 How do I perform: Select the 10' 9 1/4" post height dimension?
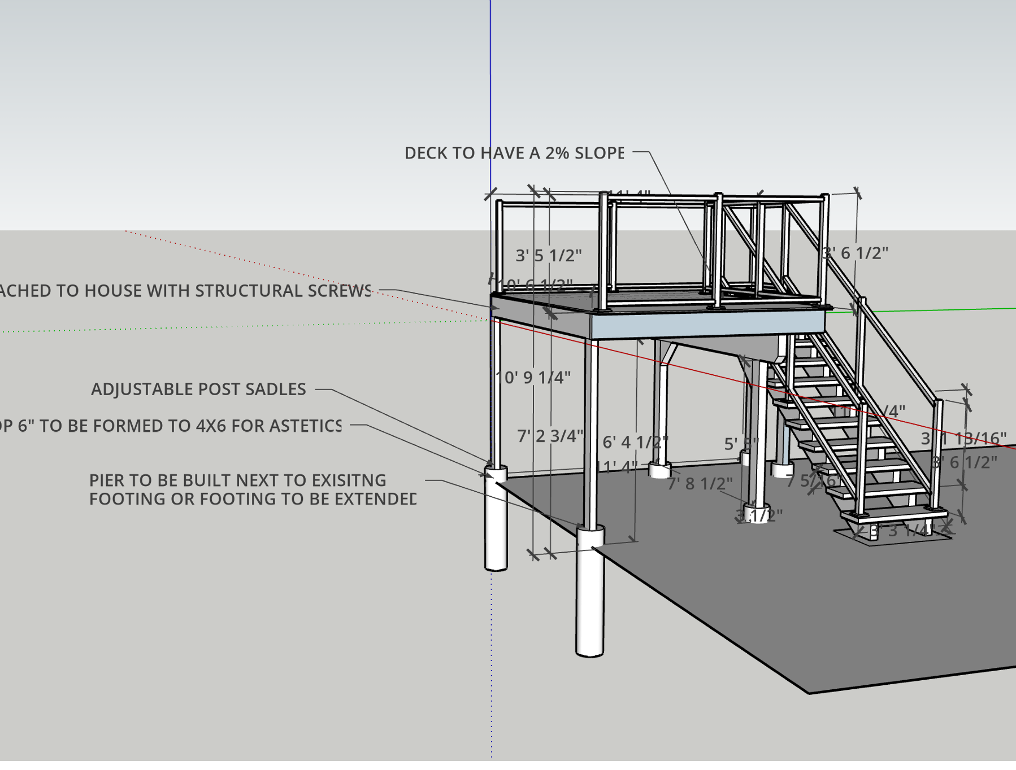click(533, 375)
